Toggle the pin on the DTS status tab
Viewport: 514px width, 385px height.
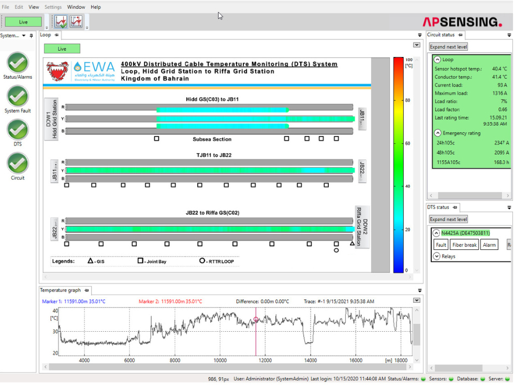point(455,206)
